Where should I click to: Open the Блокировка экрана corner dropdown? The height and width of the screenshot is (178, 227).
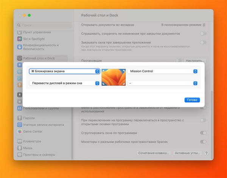[64, 71]
